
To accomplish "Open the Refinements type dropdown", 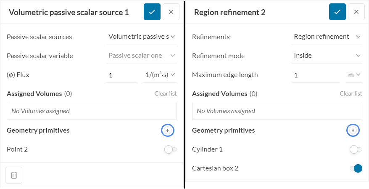I will click(x=327, y=37).
